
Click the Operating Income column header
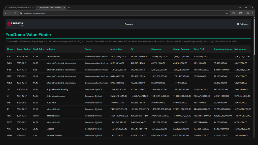pyautogui.click(x=223, y=49)
